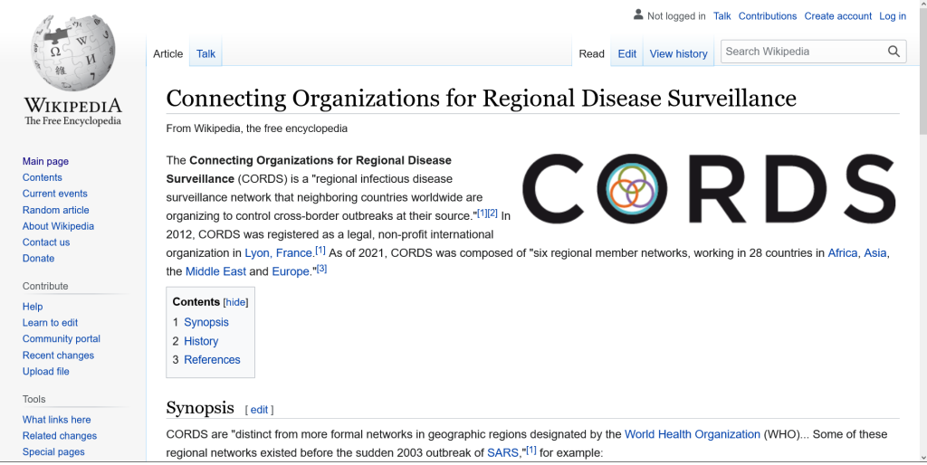Viewport: 927px width, 465px height.
Task: Edit the Synopsis section
Action: [259, 410]
